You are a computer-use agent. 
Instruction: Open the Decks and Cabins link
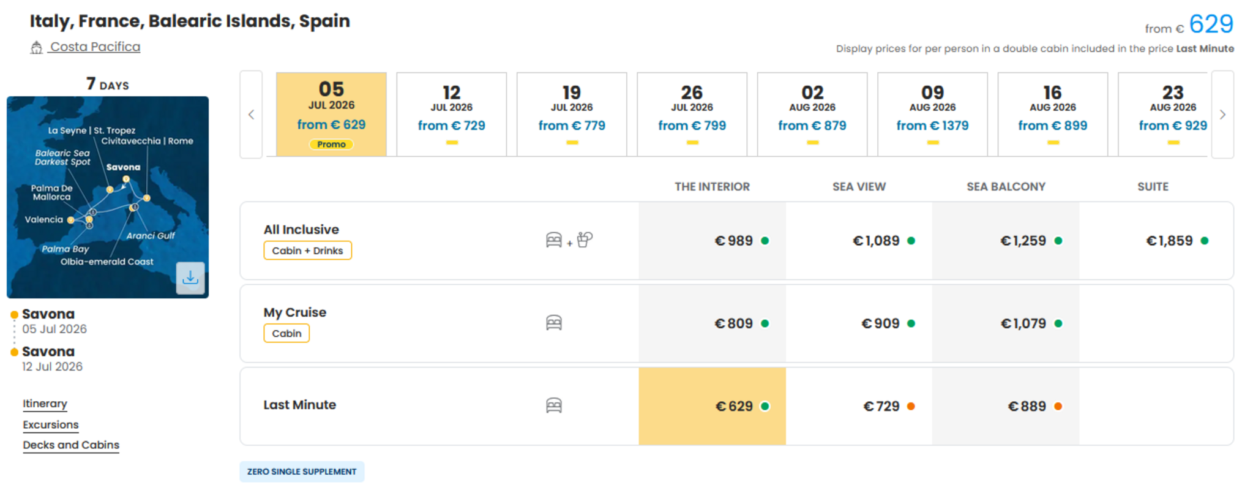point(71,445)
